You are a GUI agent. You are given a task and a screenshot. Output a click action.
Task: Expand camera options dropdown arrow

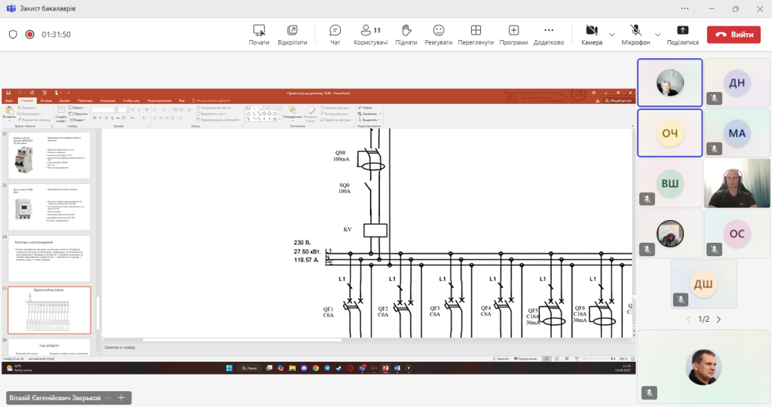pos(612,34)
